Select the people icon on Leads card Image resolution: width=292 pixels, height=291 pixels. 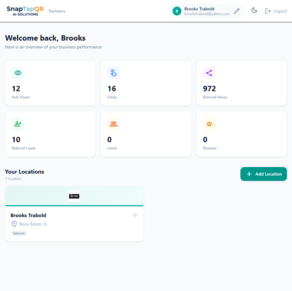tap(113, 124)
